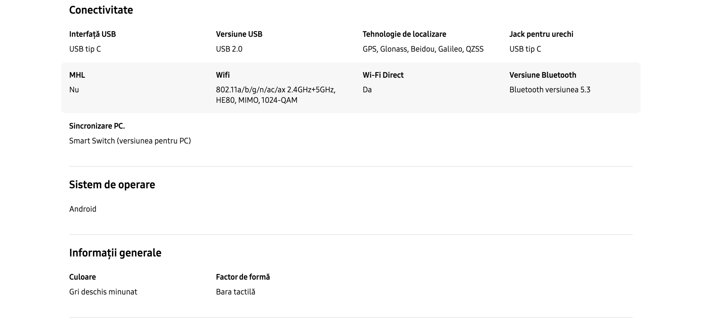
Task: Select the Android operating system value
Action: tap(83, 209)
